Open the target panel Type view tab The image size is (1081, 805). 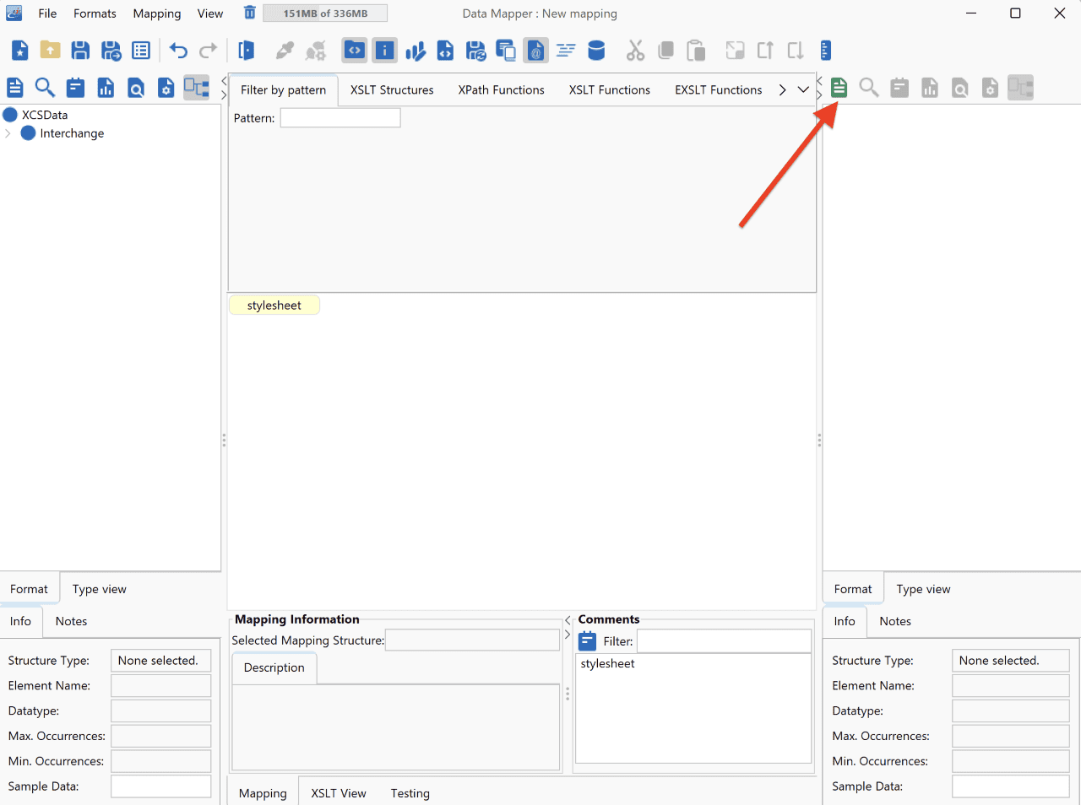click(x=924, y=589)
